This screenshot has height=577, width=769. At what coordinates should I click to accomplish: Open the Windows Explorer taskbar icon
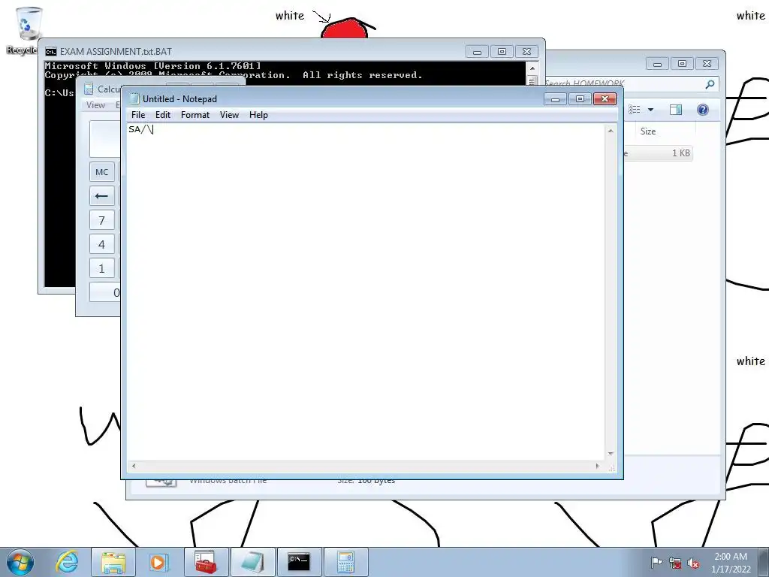tap(113, 562)
